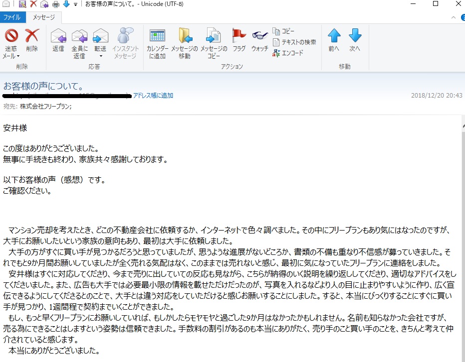The image size is (465, 362).
Task: Delete the message with ribbon 削除 button
Action: tap(32, 40)
